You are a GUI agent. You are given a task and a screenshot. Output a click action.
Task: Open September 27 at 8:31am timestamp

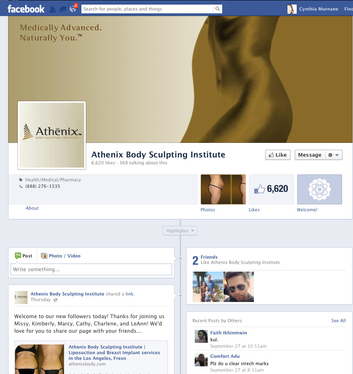(237, 370)
